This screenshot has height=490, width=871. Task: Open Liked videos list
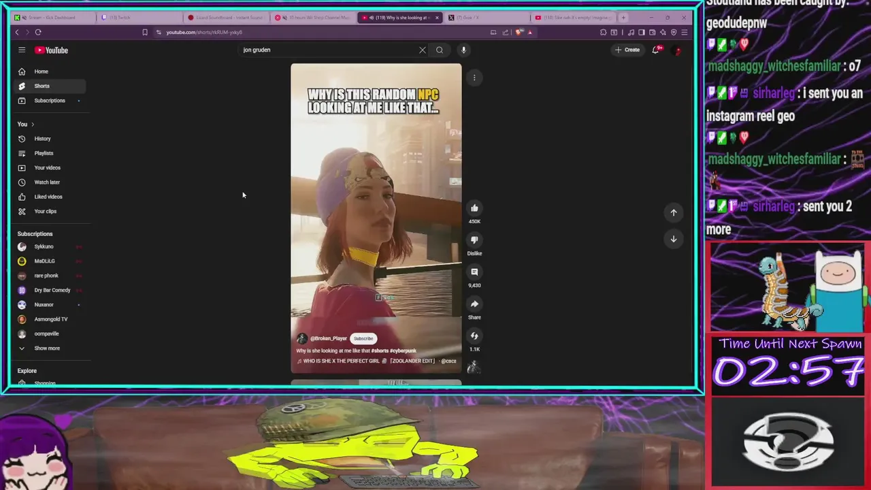point(49,197)
